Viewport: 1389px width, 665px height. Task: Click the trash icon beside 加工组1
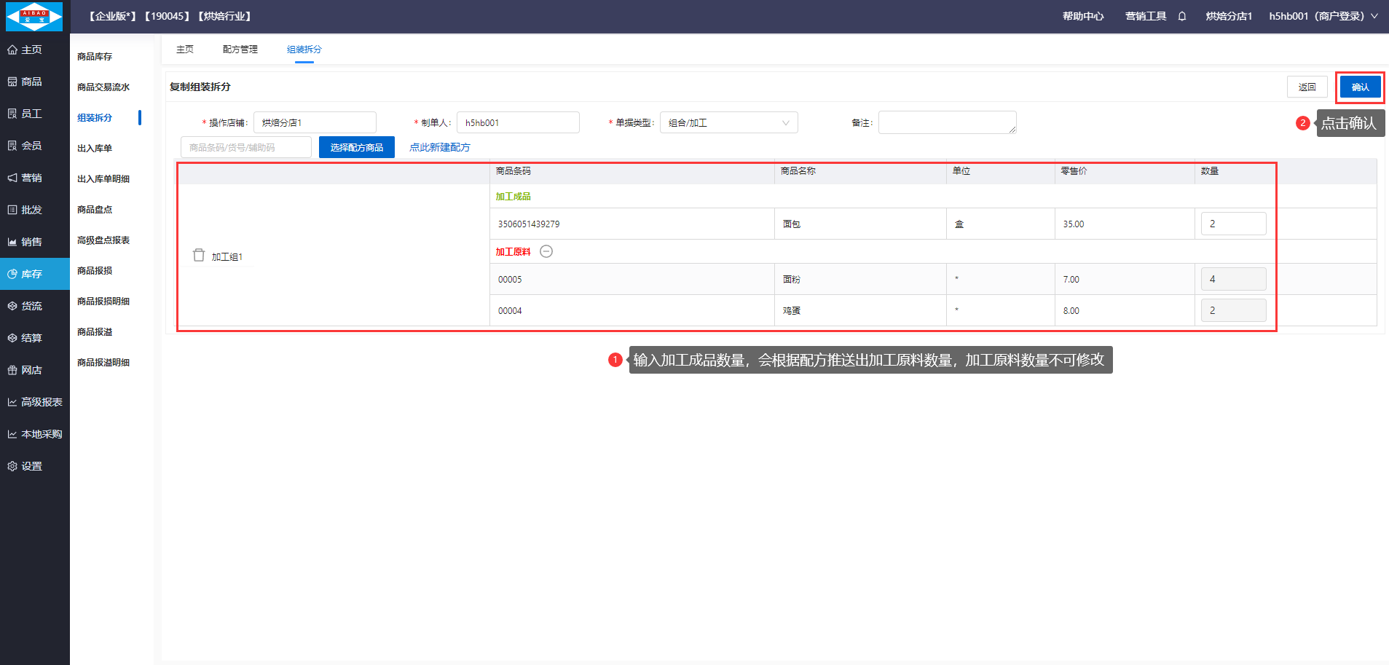tap(199, 256)
